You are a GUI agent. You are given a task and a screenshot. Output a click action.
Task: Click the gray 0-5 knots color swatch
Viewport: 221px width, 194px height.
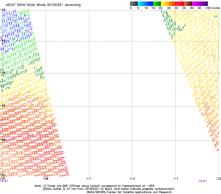134,4
